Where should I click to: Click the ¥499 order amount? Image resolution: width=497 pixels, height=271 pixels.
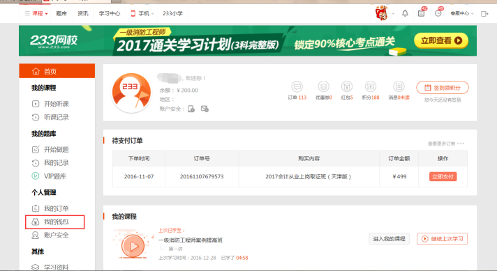[x=399, y=176]
